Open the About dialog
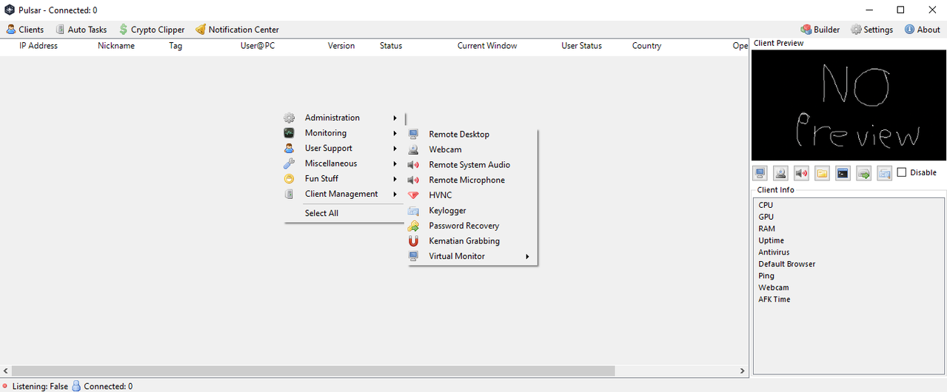Image resolution: width=947 pixels, height=392 pixels. point(922,30)
